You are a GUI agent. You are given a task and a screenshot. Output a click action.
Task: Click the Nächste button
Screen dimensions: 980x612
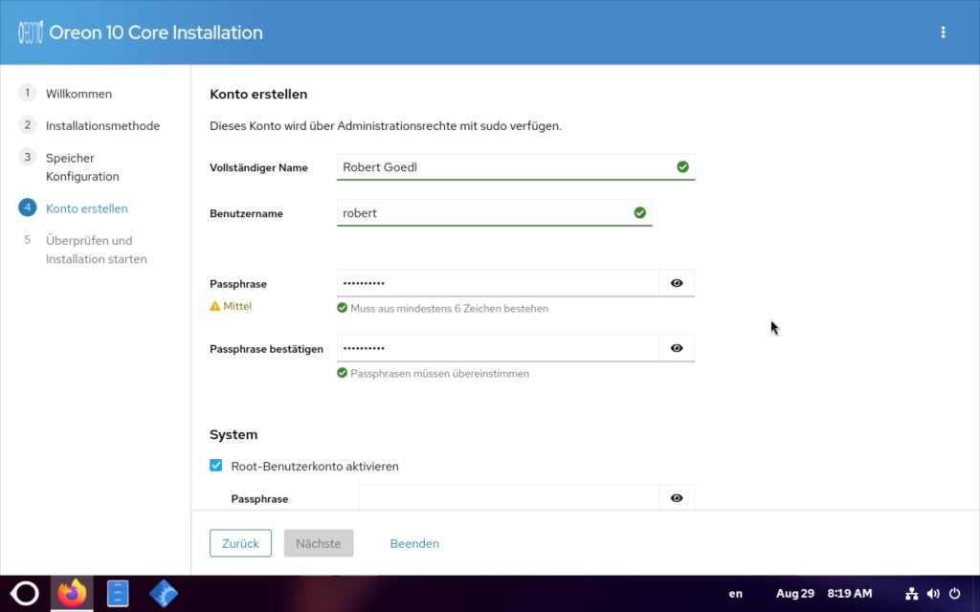click(319, 543)
